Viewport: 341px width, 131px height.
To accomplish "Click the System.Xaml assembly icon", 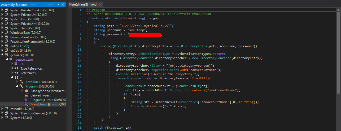I will [x=7, y=28].
